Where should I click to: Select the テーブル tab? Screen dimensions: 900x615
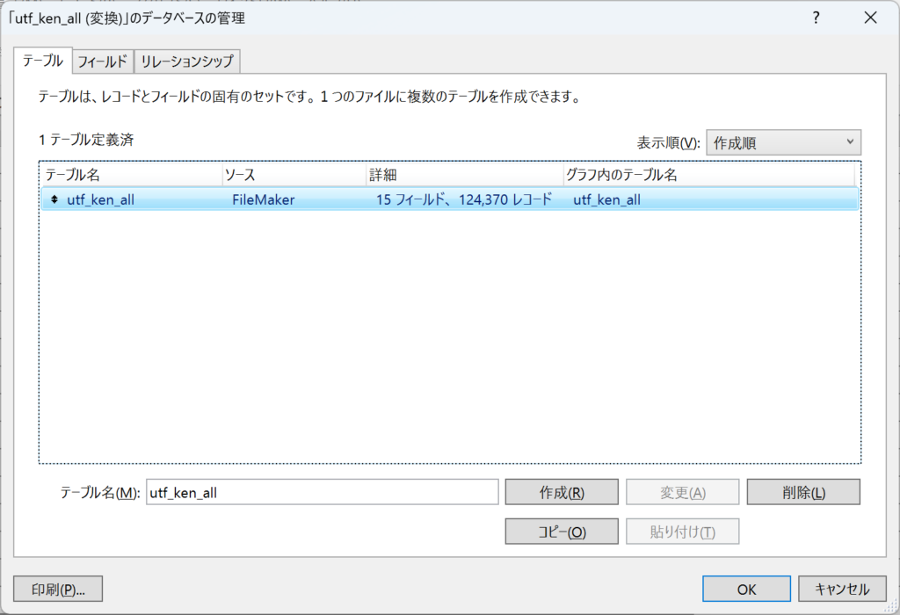[42, 61]
